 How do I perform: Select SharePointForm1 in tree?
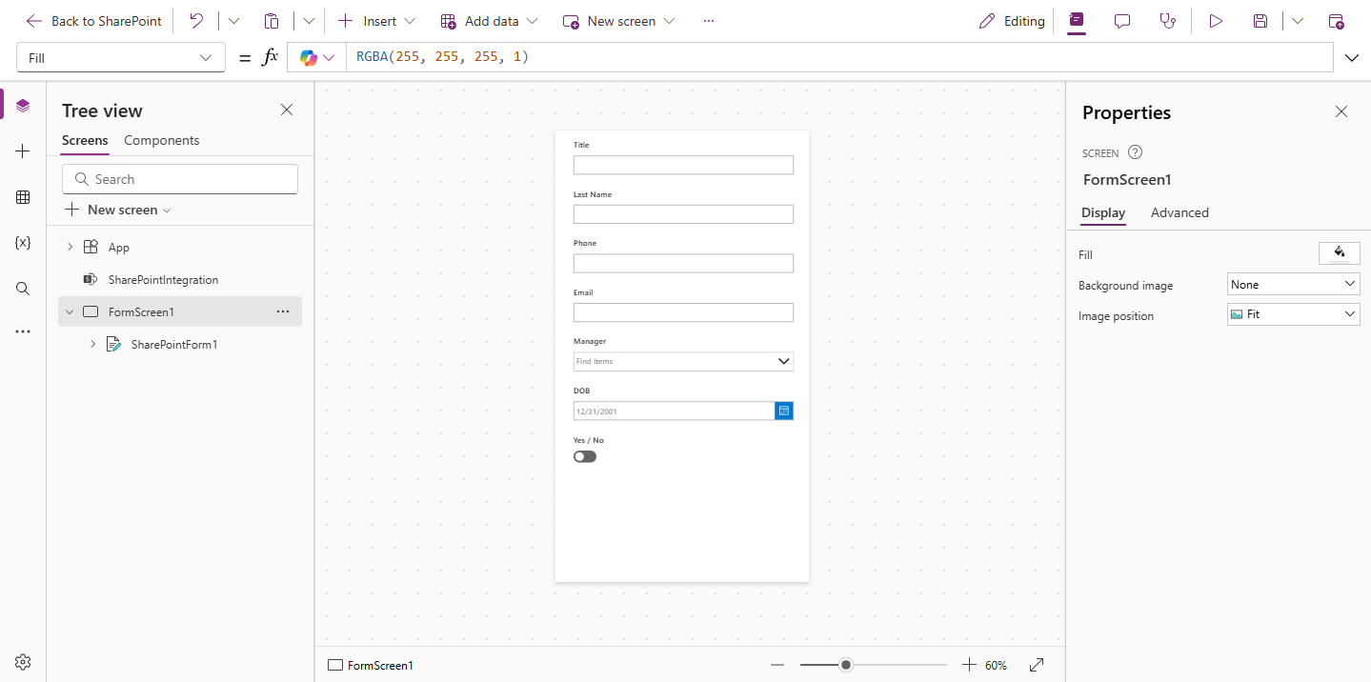pyautogui.click(x=174, y=345)
